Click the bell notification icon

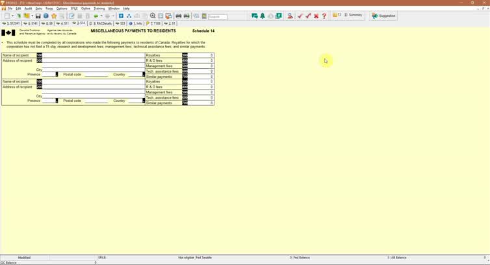[263, 16]
